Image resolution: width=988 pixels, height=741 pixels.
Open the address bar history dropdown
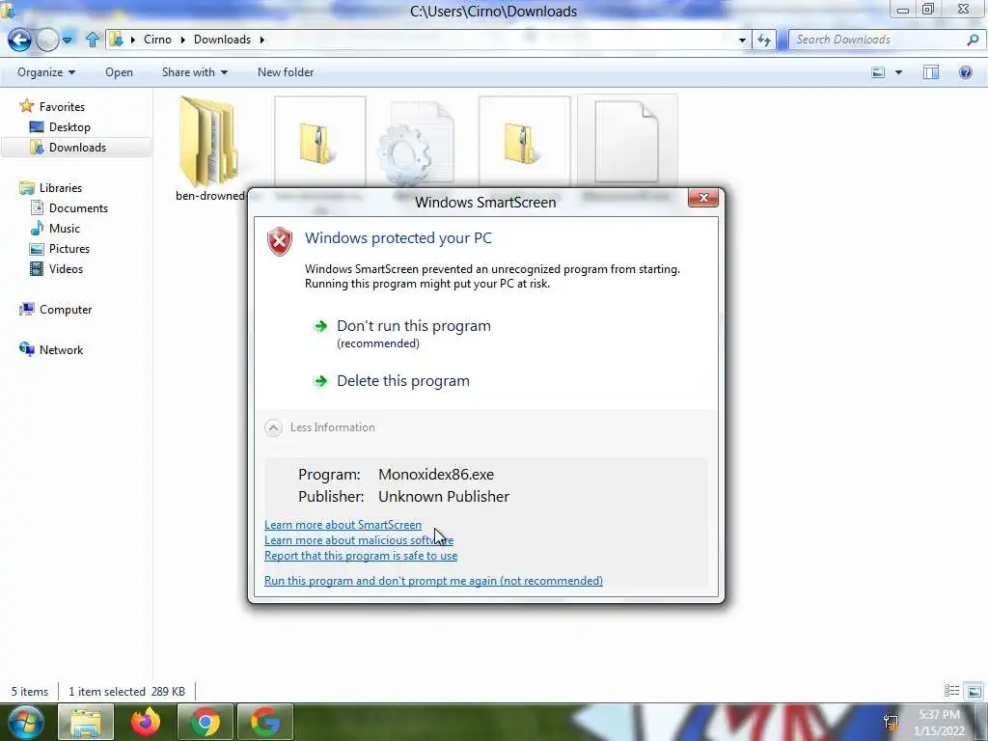coord(742,40)
